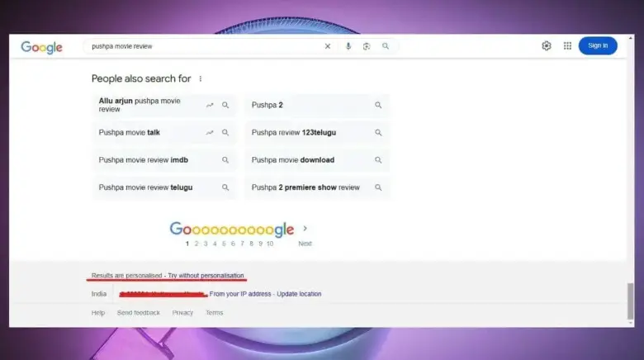Open Google apps grid icon
The image size is (644, 360).
point(567,45)
